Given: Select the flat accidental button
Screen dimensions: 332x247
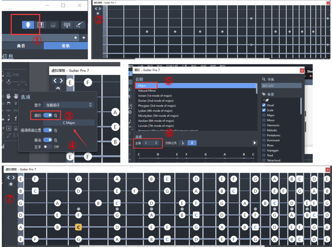Looking at the screenshot, I should click(x=183, y=143).
